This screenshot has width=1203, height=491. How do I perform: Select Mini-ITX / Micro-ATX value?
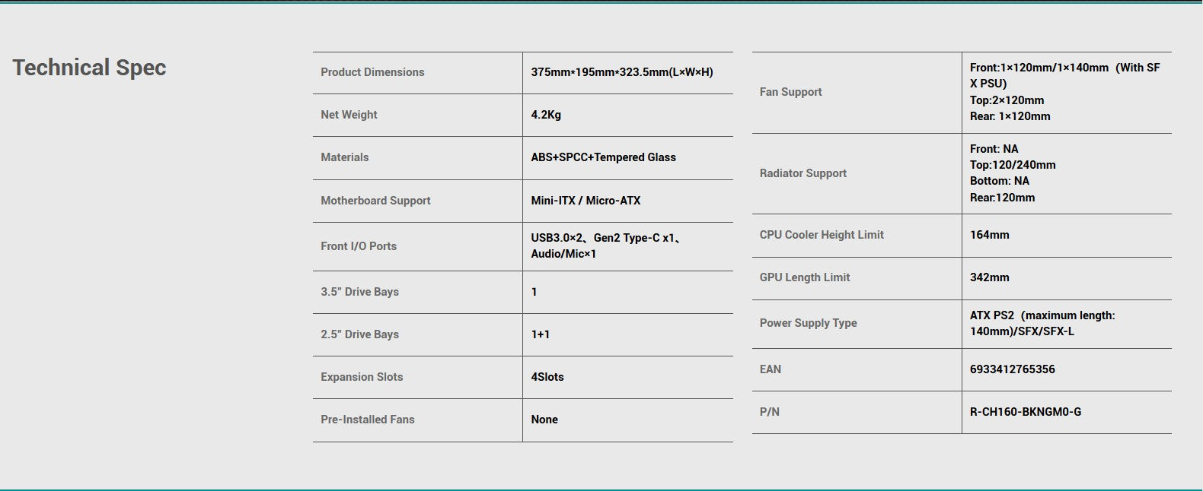coord(586,201)
